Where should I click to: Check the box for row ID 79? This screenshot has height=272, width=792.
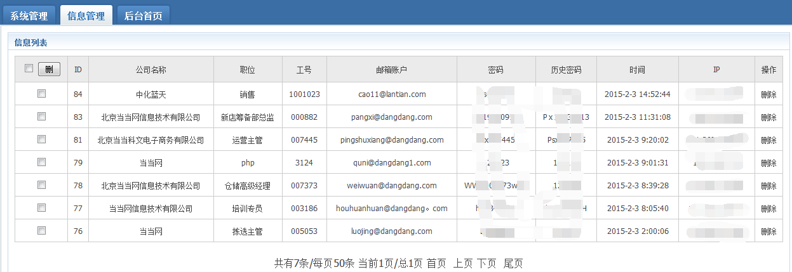[41, 162]
